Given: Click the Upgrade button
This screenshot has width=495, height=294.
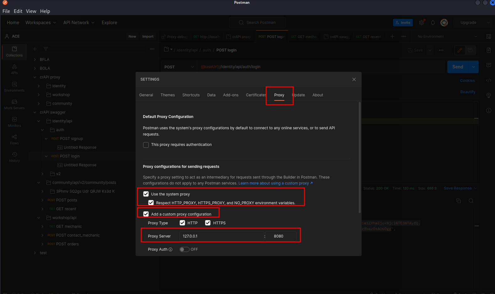Looking at the screenshot, I should [x=468, y=23].
